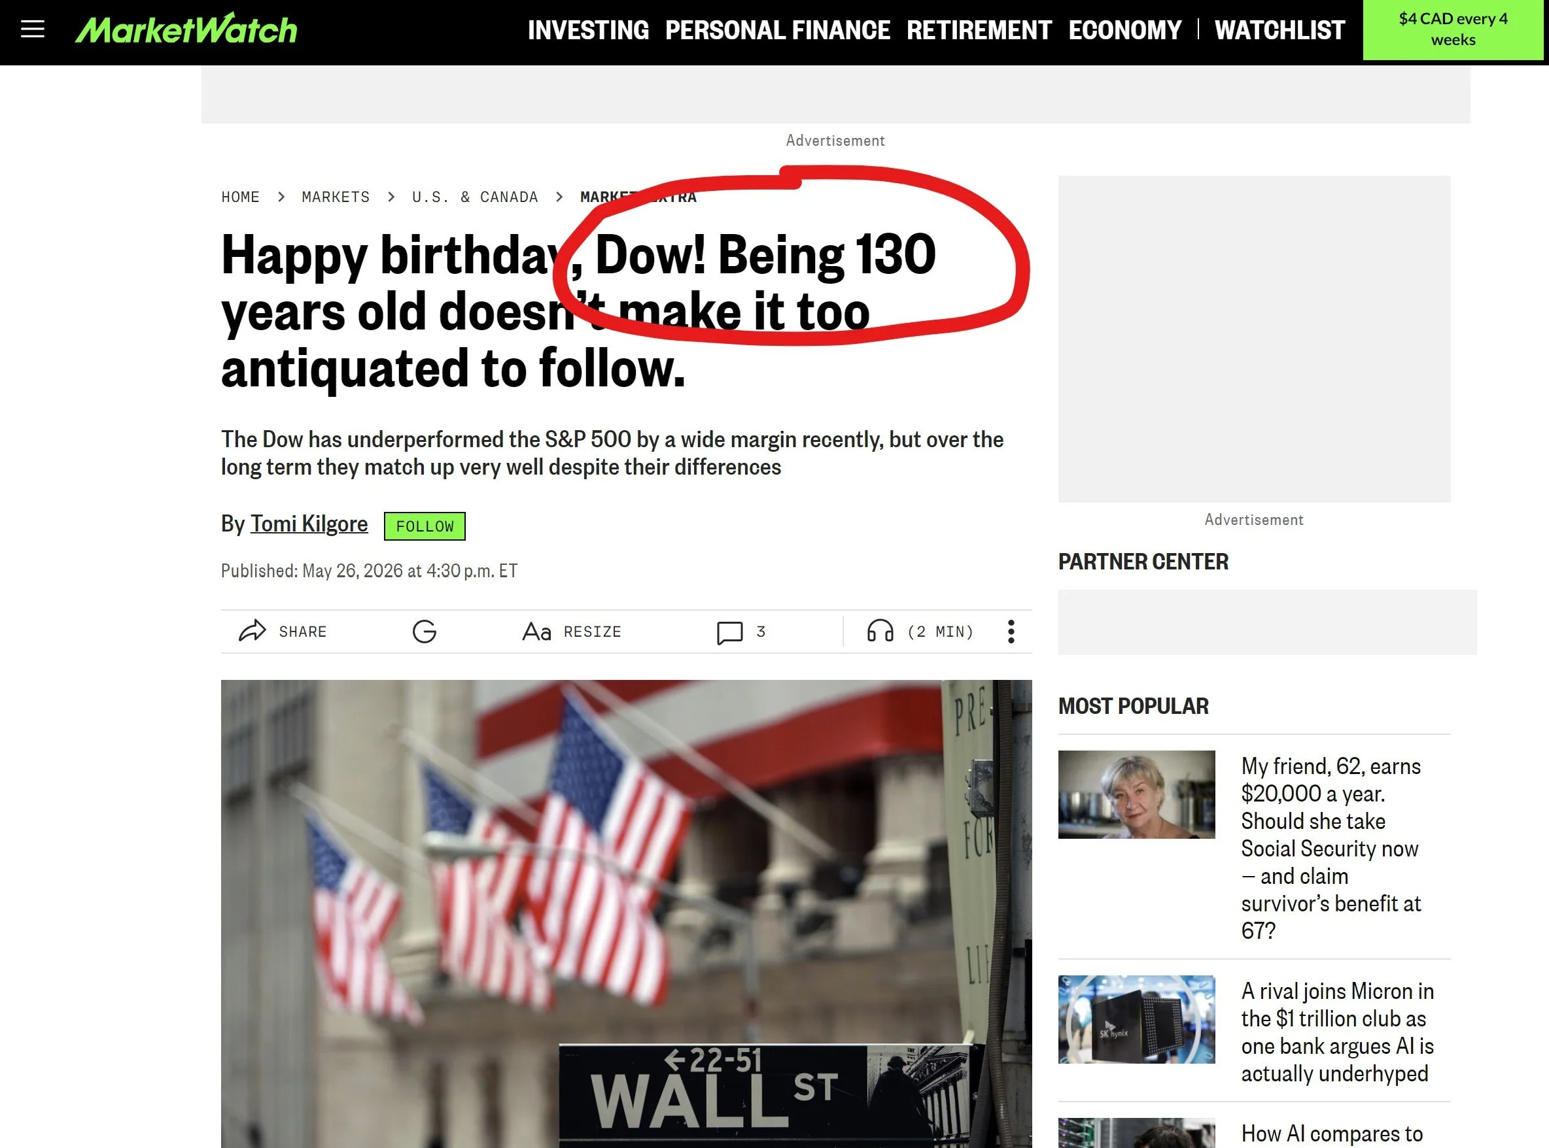Go to the Home breadcrumb
The height and width of the screenshot is (1148, 1549).
(241, 197)
